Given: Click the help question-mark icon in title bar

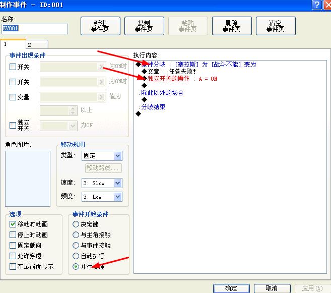Looking at the screenshot, I should 317,5.
